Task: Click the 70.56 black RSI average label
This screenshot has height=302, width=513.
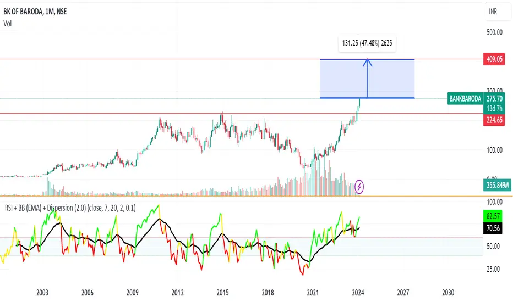Action: point(493,228)
